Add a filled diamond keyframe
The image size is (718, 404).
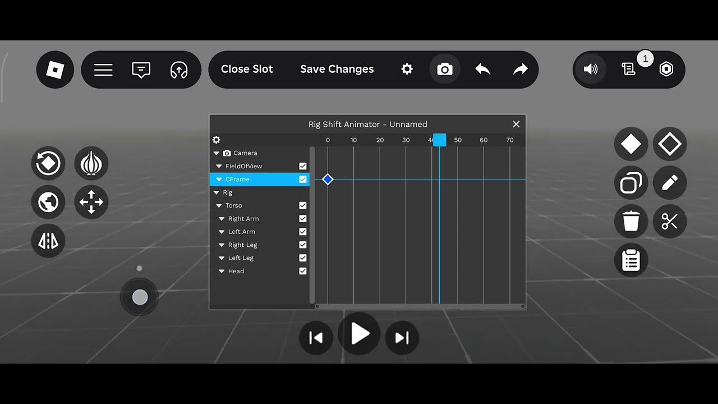(x=631, y=144)
